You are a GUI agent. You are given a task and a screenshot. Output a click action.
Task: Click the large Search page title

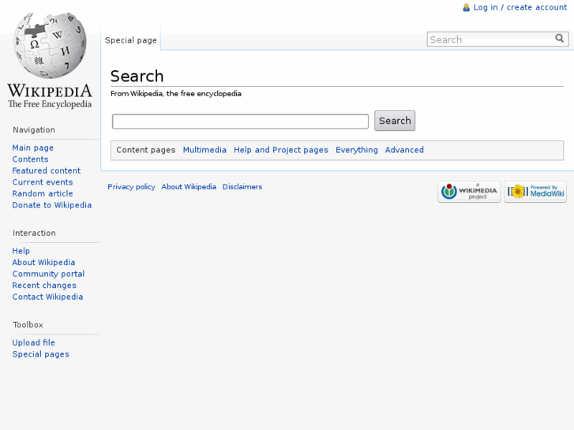point(137,77)
